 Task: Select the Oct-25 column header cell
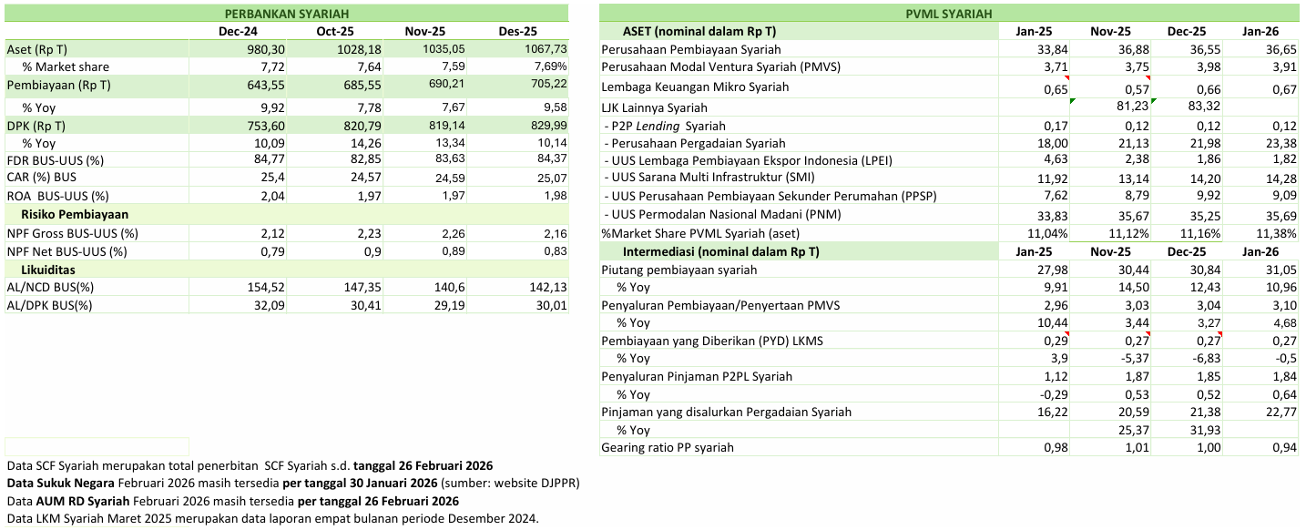[334, 32]
